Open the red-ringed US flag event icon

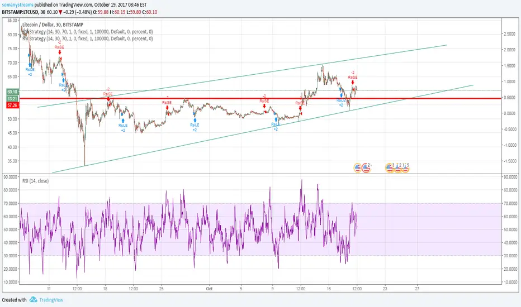(x=366, y=168)
